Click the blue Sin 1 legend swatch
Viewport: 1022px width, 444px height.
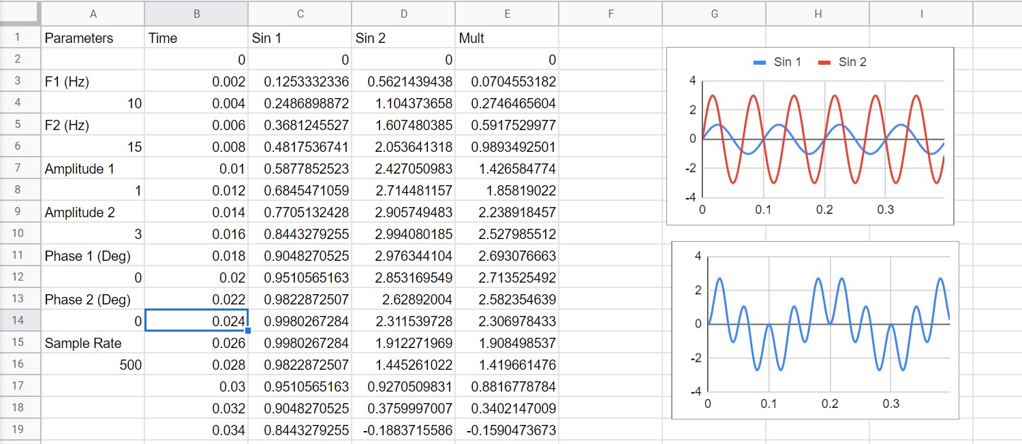click(760, 63)
